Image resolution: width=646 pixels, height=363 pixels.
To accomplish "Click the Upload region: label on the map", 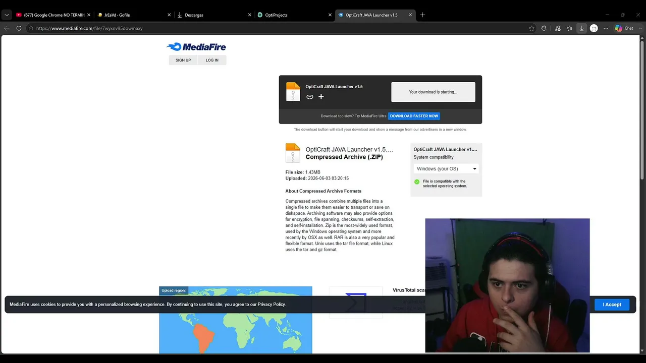I will (x=174, y=290).
